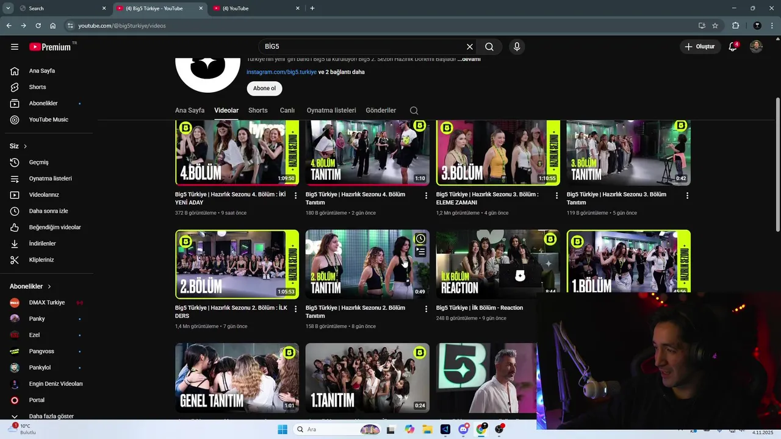Open the Oluştur create menu

point(699,46)
